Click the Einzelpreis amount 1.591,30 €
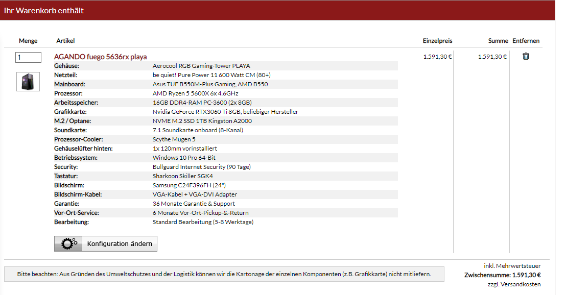Screen dimensions: 565x295 [x=437, y=57]
